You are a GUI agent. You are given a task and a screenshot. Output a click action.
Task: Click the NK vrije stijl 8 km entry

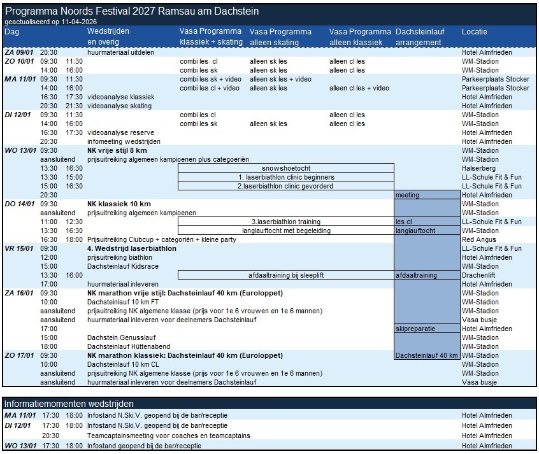coord(120,150)
